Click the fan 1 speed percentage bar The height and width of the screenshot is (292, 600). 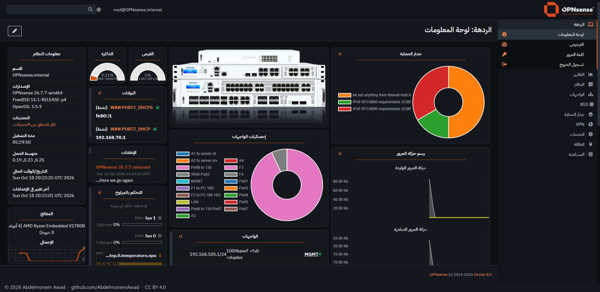point(142,225)
